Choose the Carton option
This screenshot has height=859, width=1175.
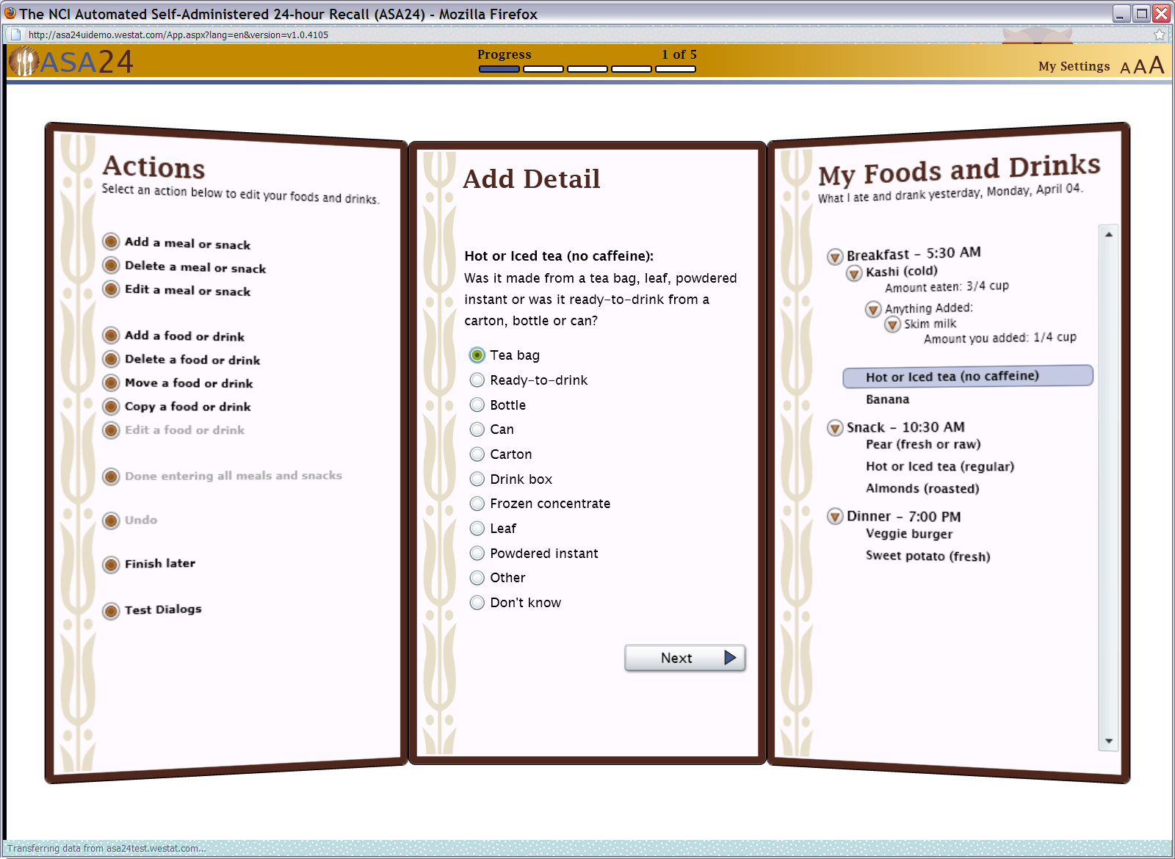coord(477,454)
